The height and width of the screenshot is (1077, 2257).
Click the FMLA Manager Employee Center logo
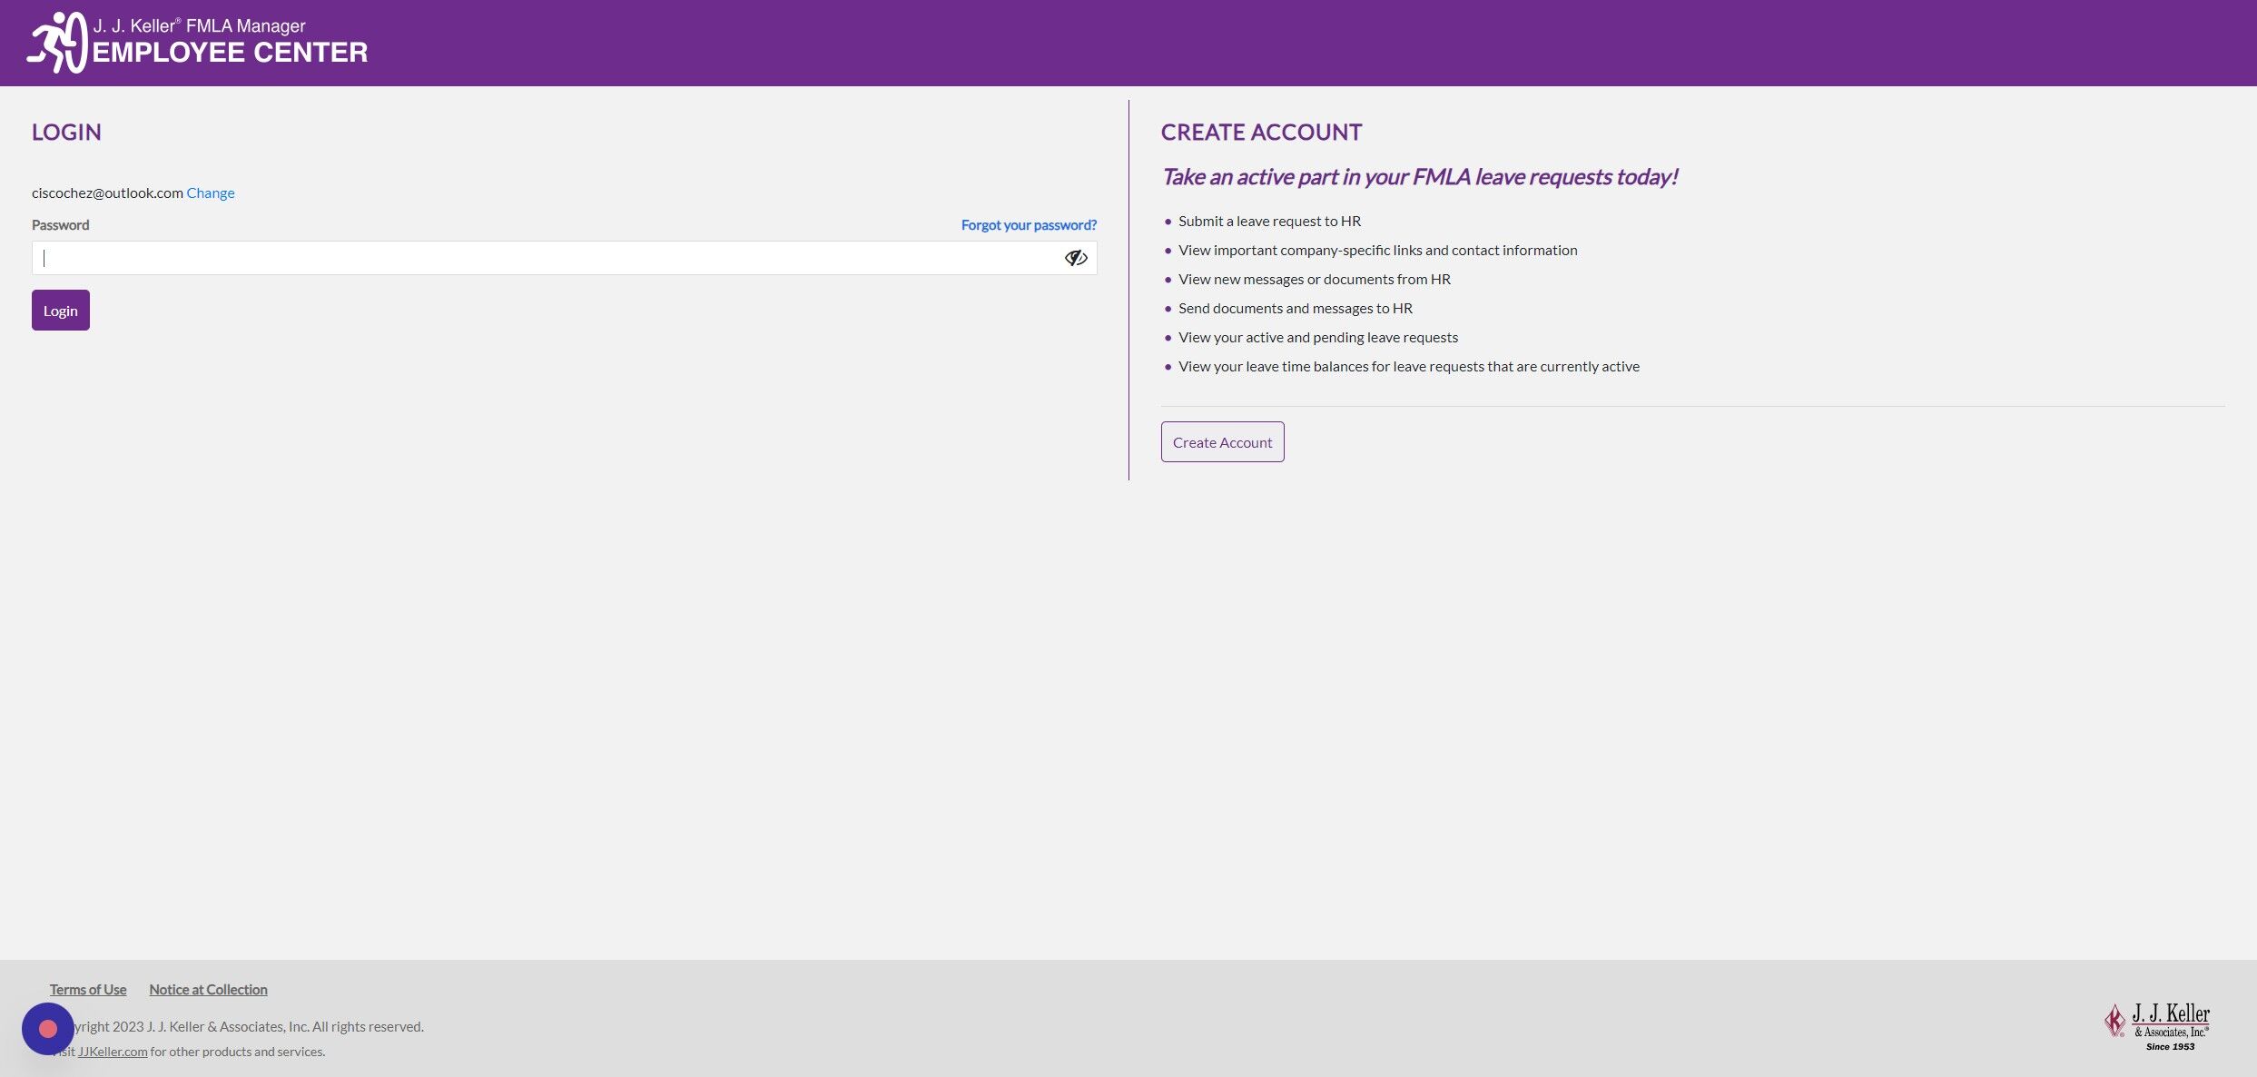pyautogui.click(x=197, y=43)
